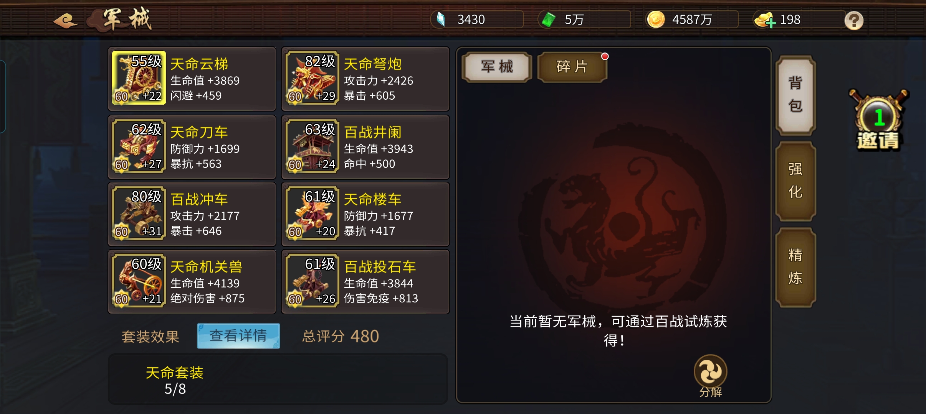Click the 查看详情 view details button
Screen dimensions: 926x414
point(238,336)
